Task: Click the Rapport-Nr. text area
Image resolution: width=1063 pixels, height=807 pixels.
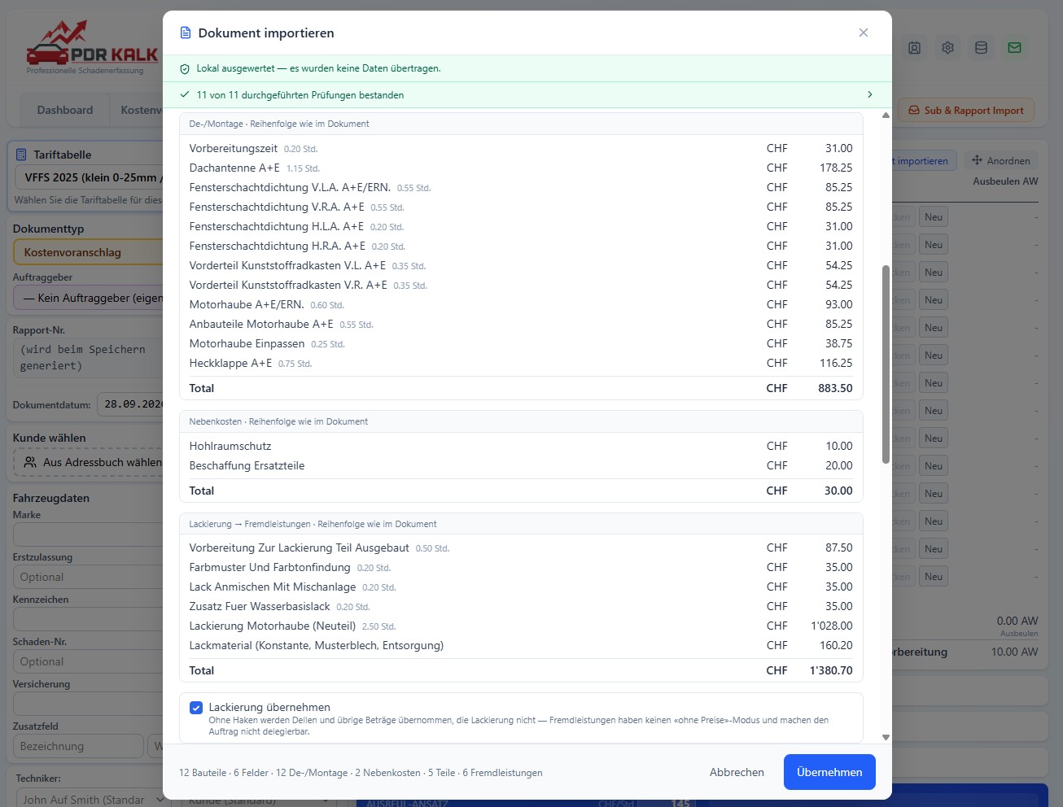Action: pos(90,358)
